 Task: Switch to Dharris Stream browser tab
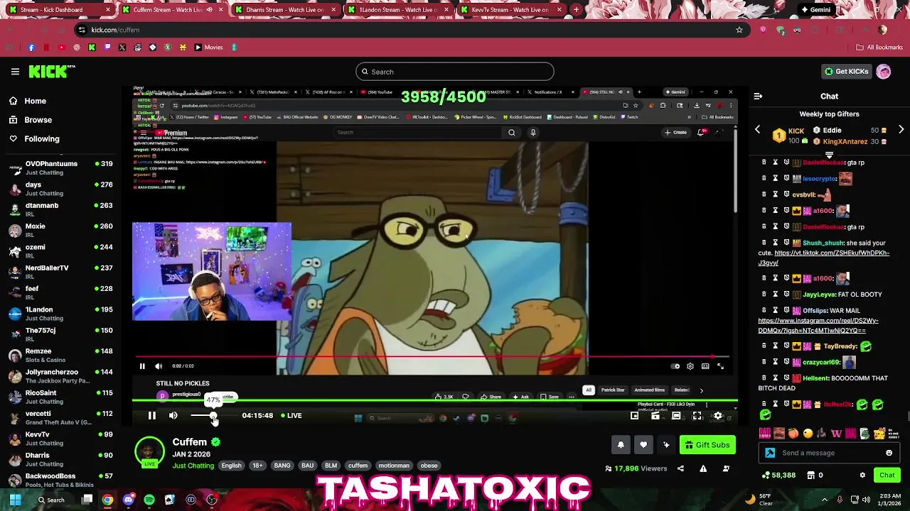284,10
